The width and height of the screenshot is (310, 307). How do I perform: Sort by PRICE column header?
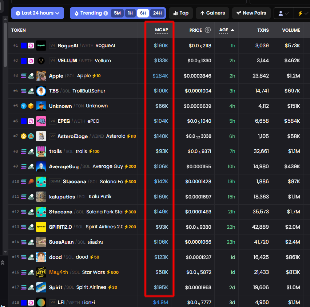click(x=195, y=30)
